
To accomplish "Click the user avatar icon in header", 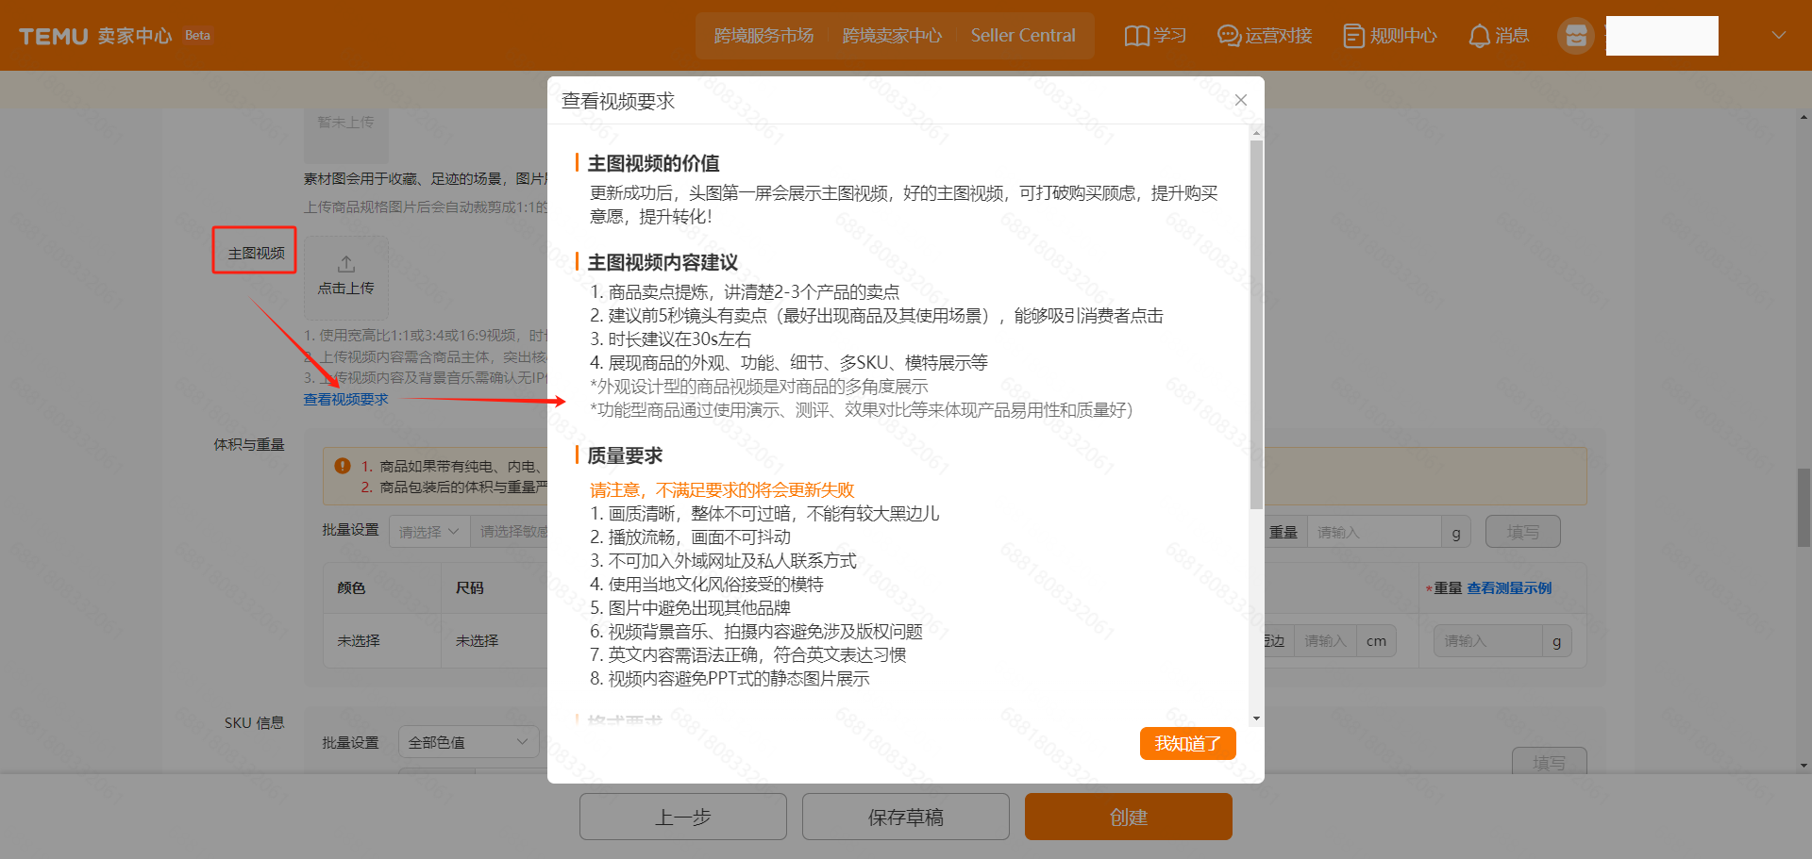I will [1575, 36].
